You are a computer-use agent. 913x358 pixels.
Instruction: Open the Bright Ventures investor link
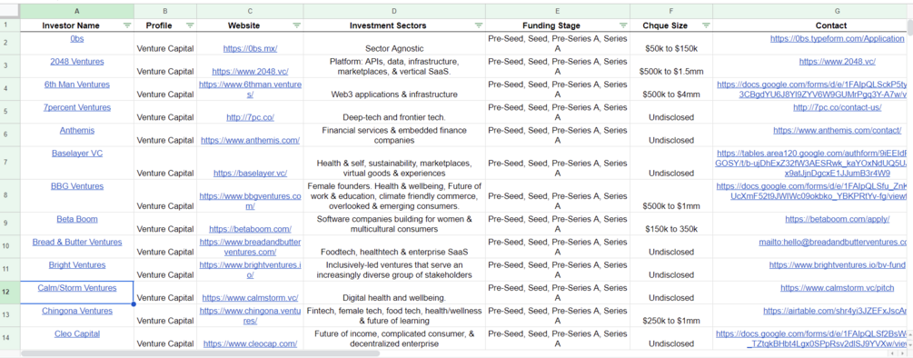tap(77, 264)
